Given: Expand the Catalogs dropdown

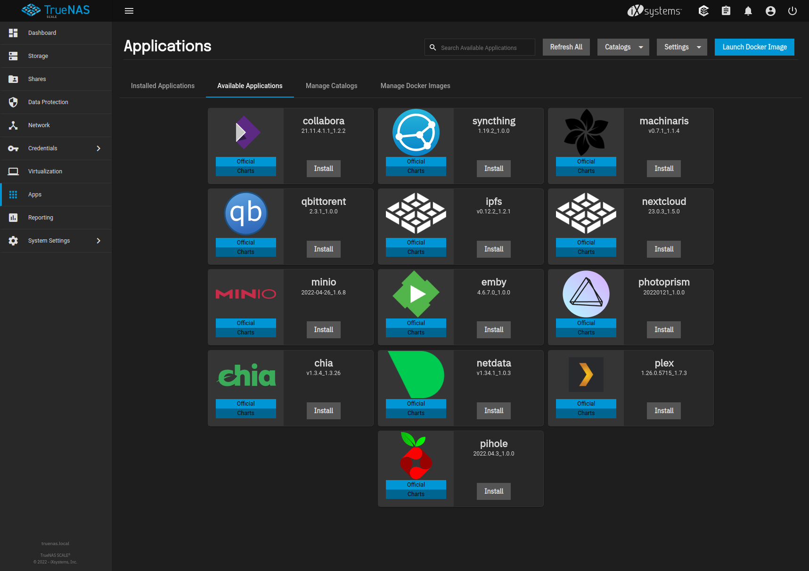Looking at the screenshot, I should [623, 47].
